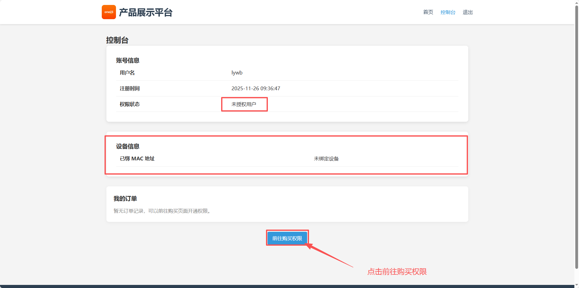Click the 设备信息 section heading
This screenshot has height=288, width=579.
128,146
